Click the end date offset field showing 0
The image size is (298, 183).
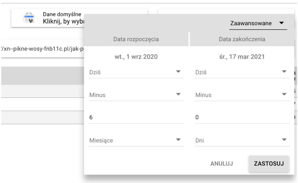pos(242,117)
